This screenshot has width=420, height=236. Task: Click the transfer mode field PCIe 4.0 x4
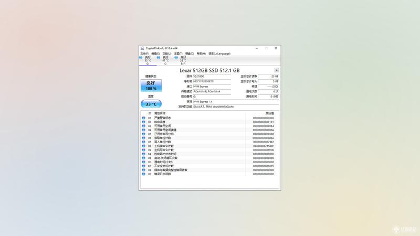click(212, 91)
